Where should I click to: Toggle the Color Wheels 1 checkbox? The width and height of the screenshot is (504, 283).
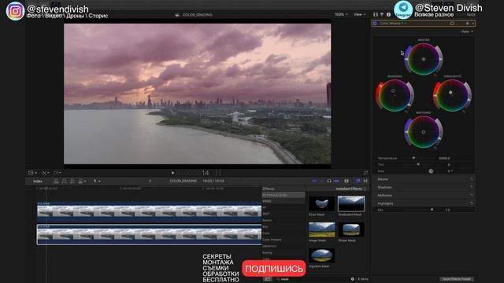pyautogui.click(x=375, y=24)
